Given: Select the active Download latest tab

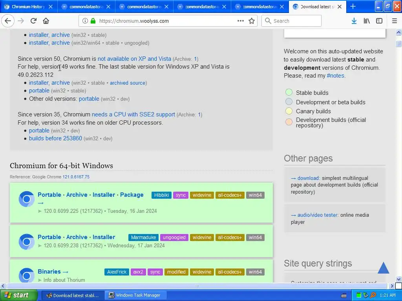Looking at the screenshot, I should [x=317, y=7].
